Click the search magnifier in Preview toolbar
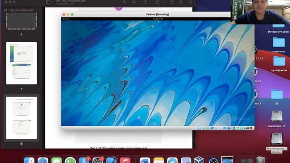The width and height of the screenshot is (290, 163). (190, 2)
